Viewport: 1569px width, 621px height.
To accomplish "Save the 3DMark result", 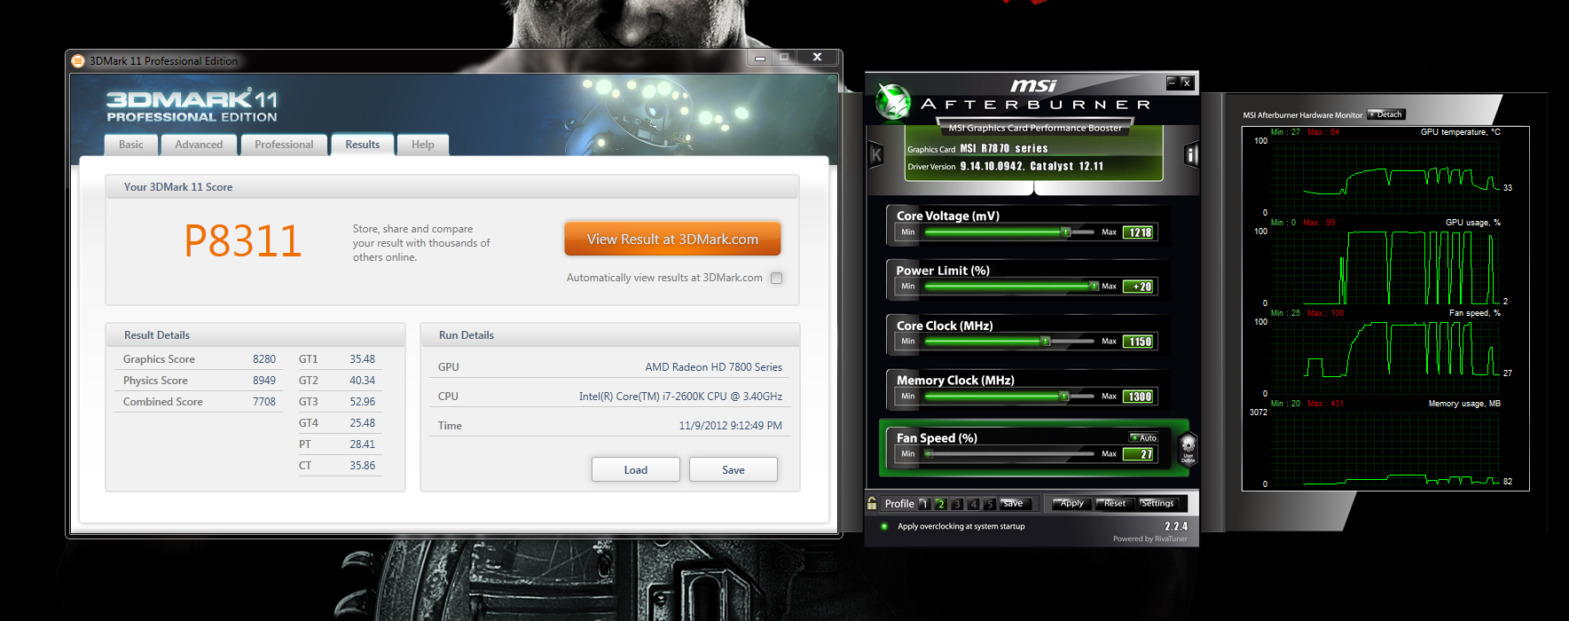I will pyautogui.click(x=734, y=469).
